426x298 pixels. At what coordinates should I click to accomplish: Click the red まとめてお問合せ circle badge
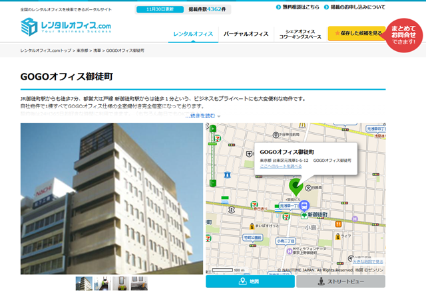coord(403,35)
